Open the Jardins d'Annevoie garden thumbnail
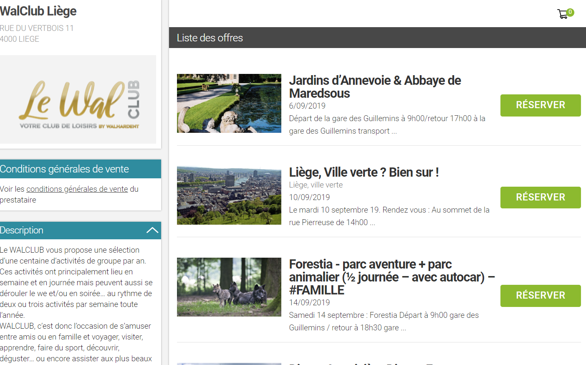 click(229, 104)
